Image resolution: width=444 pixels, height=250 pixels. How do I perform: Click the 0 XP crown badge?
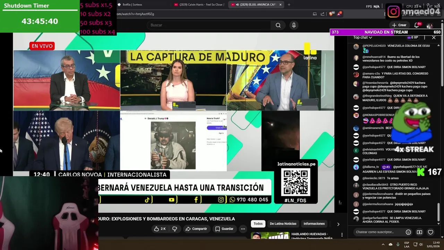pos(413,37)
